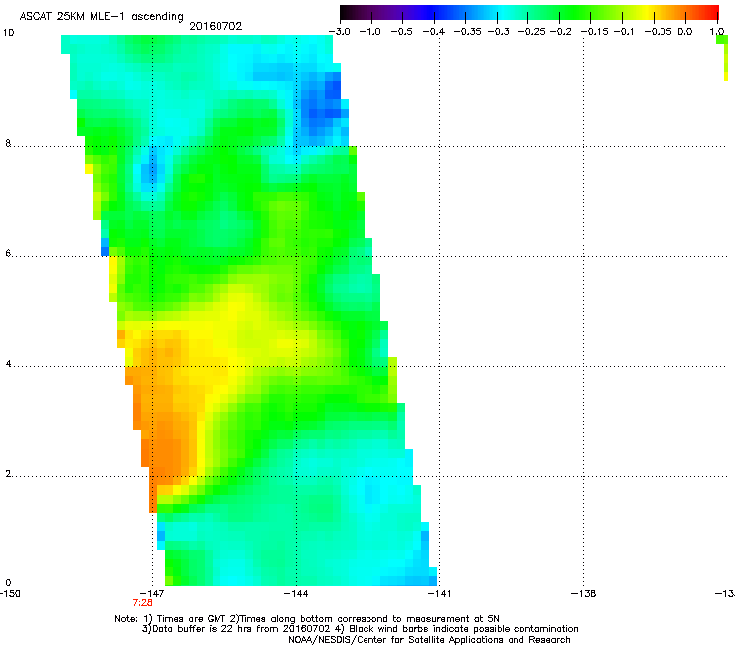This screenshot has width=735, height=646.
Task: Click the latitude 2 axis label
Action: point(8,474)
